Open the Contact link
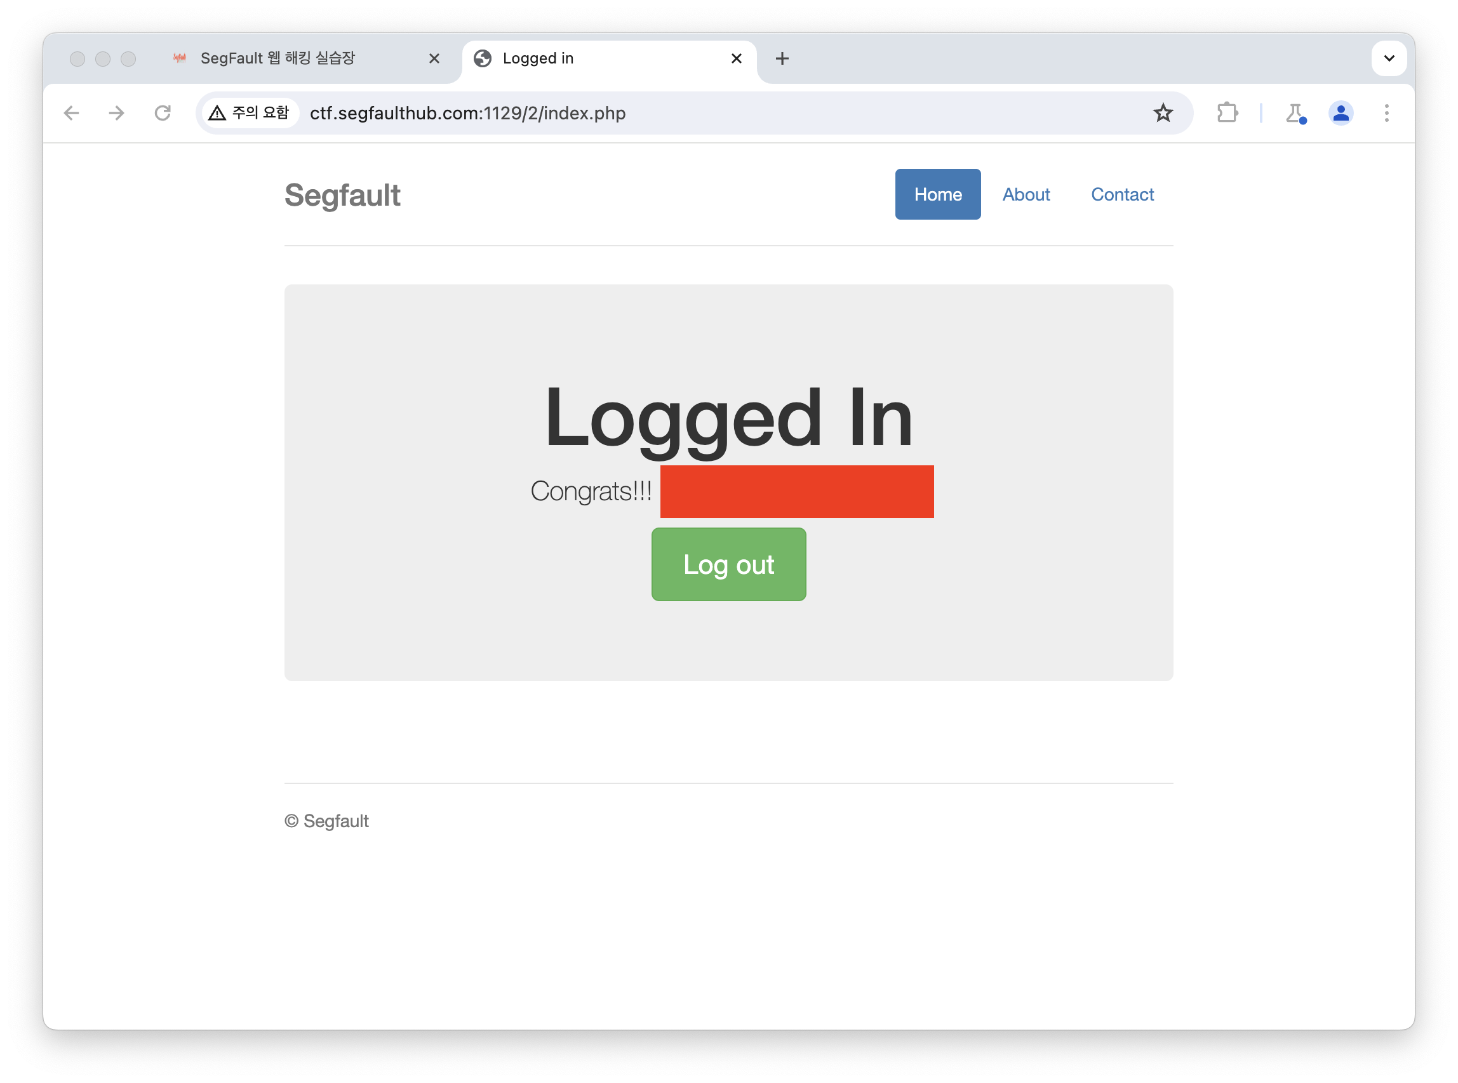1458x1083 pixels. 1122,194
